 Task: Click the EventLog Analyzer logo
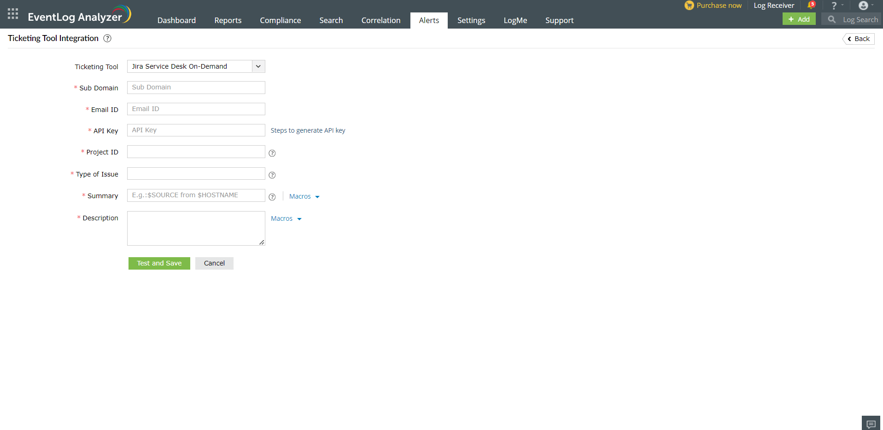(x=79, y=15)
